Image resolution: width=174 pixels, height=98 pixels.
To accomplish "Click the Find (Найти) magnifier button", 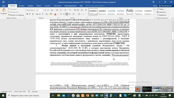I will 160,9.
